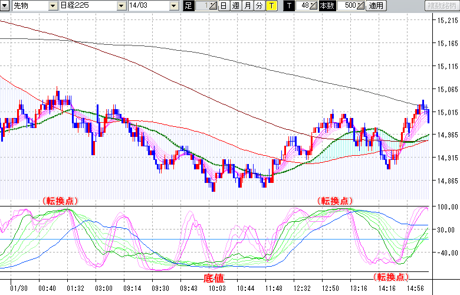Switch to the daily 日 chart

pos(224,6)
